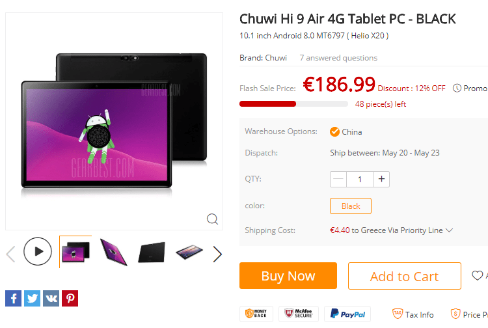The width and height of the screenshot is (488, 328).
Task: Open 7 answered questions link
Action: pyautogui.click(x=338, y=58)
